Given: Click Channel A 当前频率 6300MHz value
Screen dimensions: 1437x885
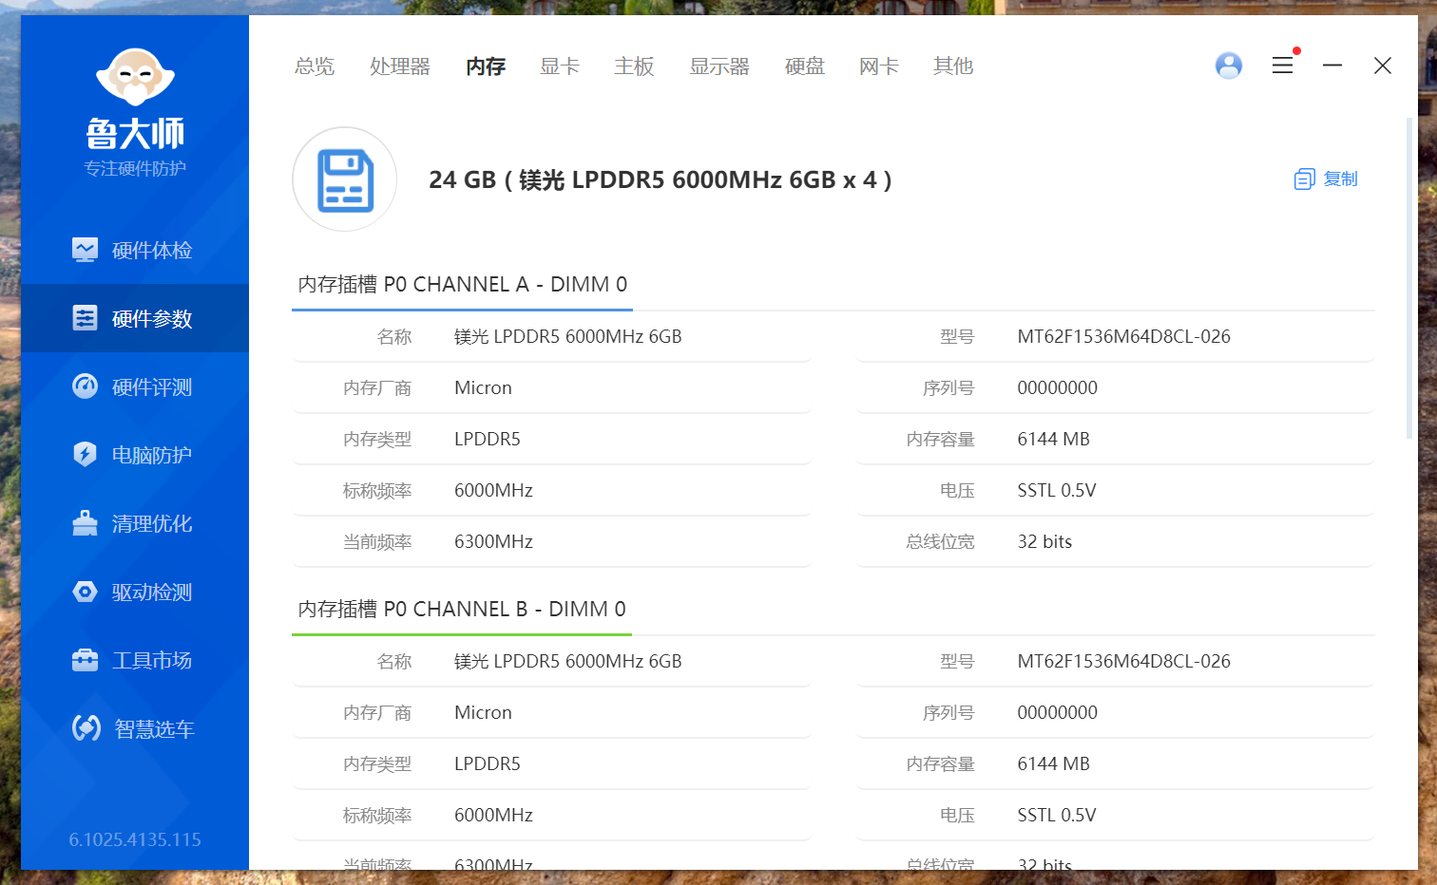Looking at the screenshot, I should [x=493, y=541].
